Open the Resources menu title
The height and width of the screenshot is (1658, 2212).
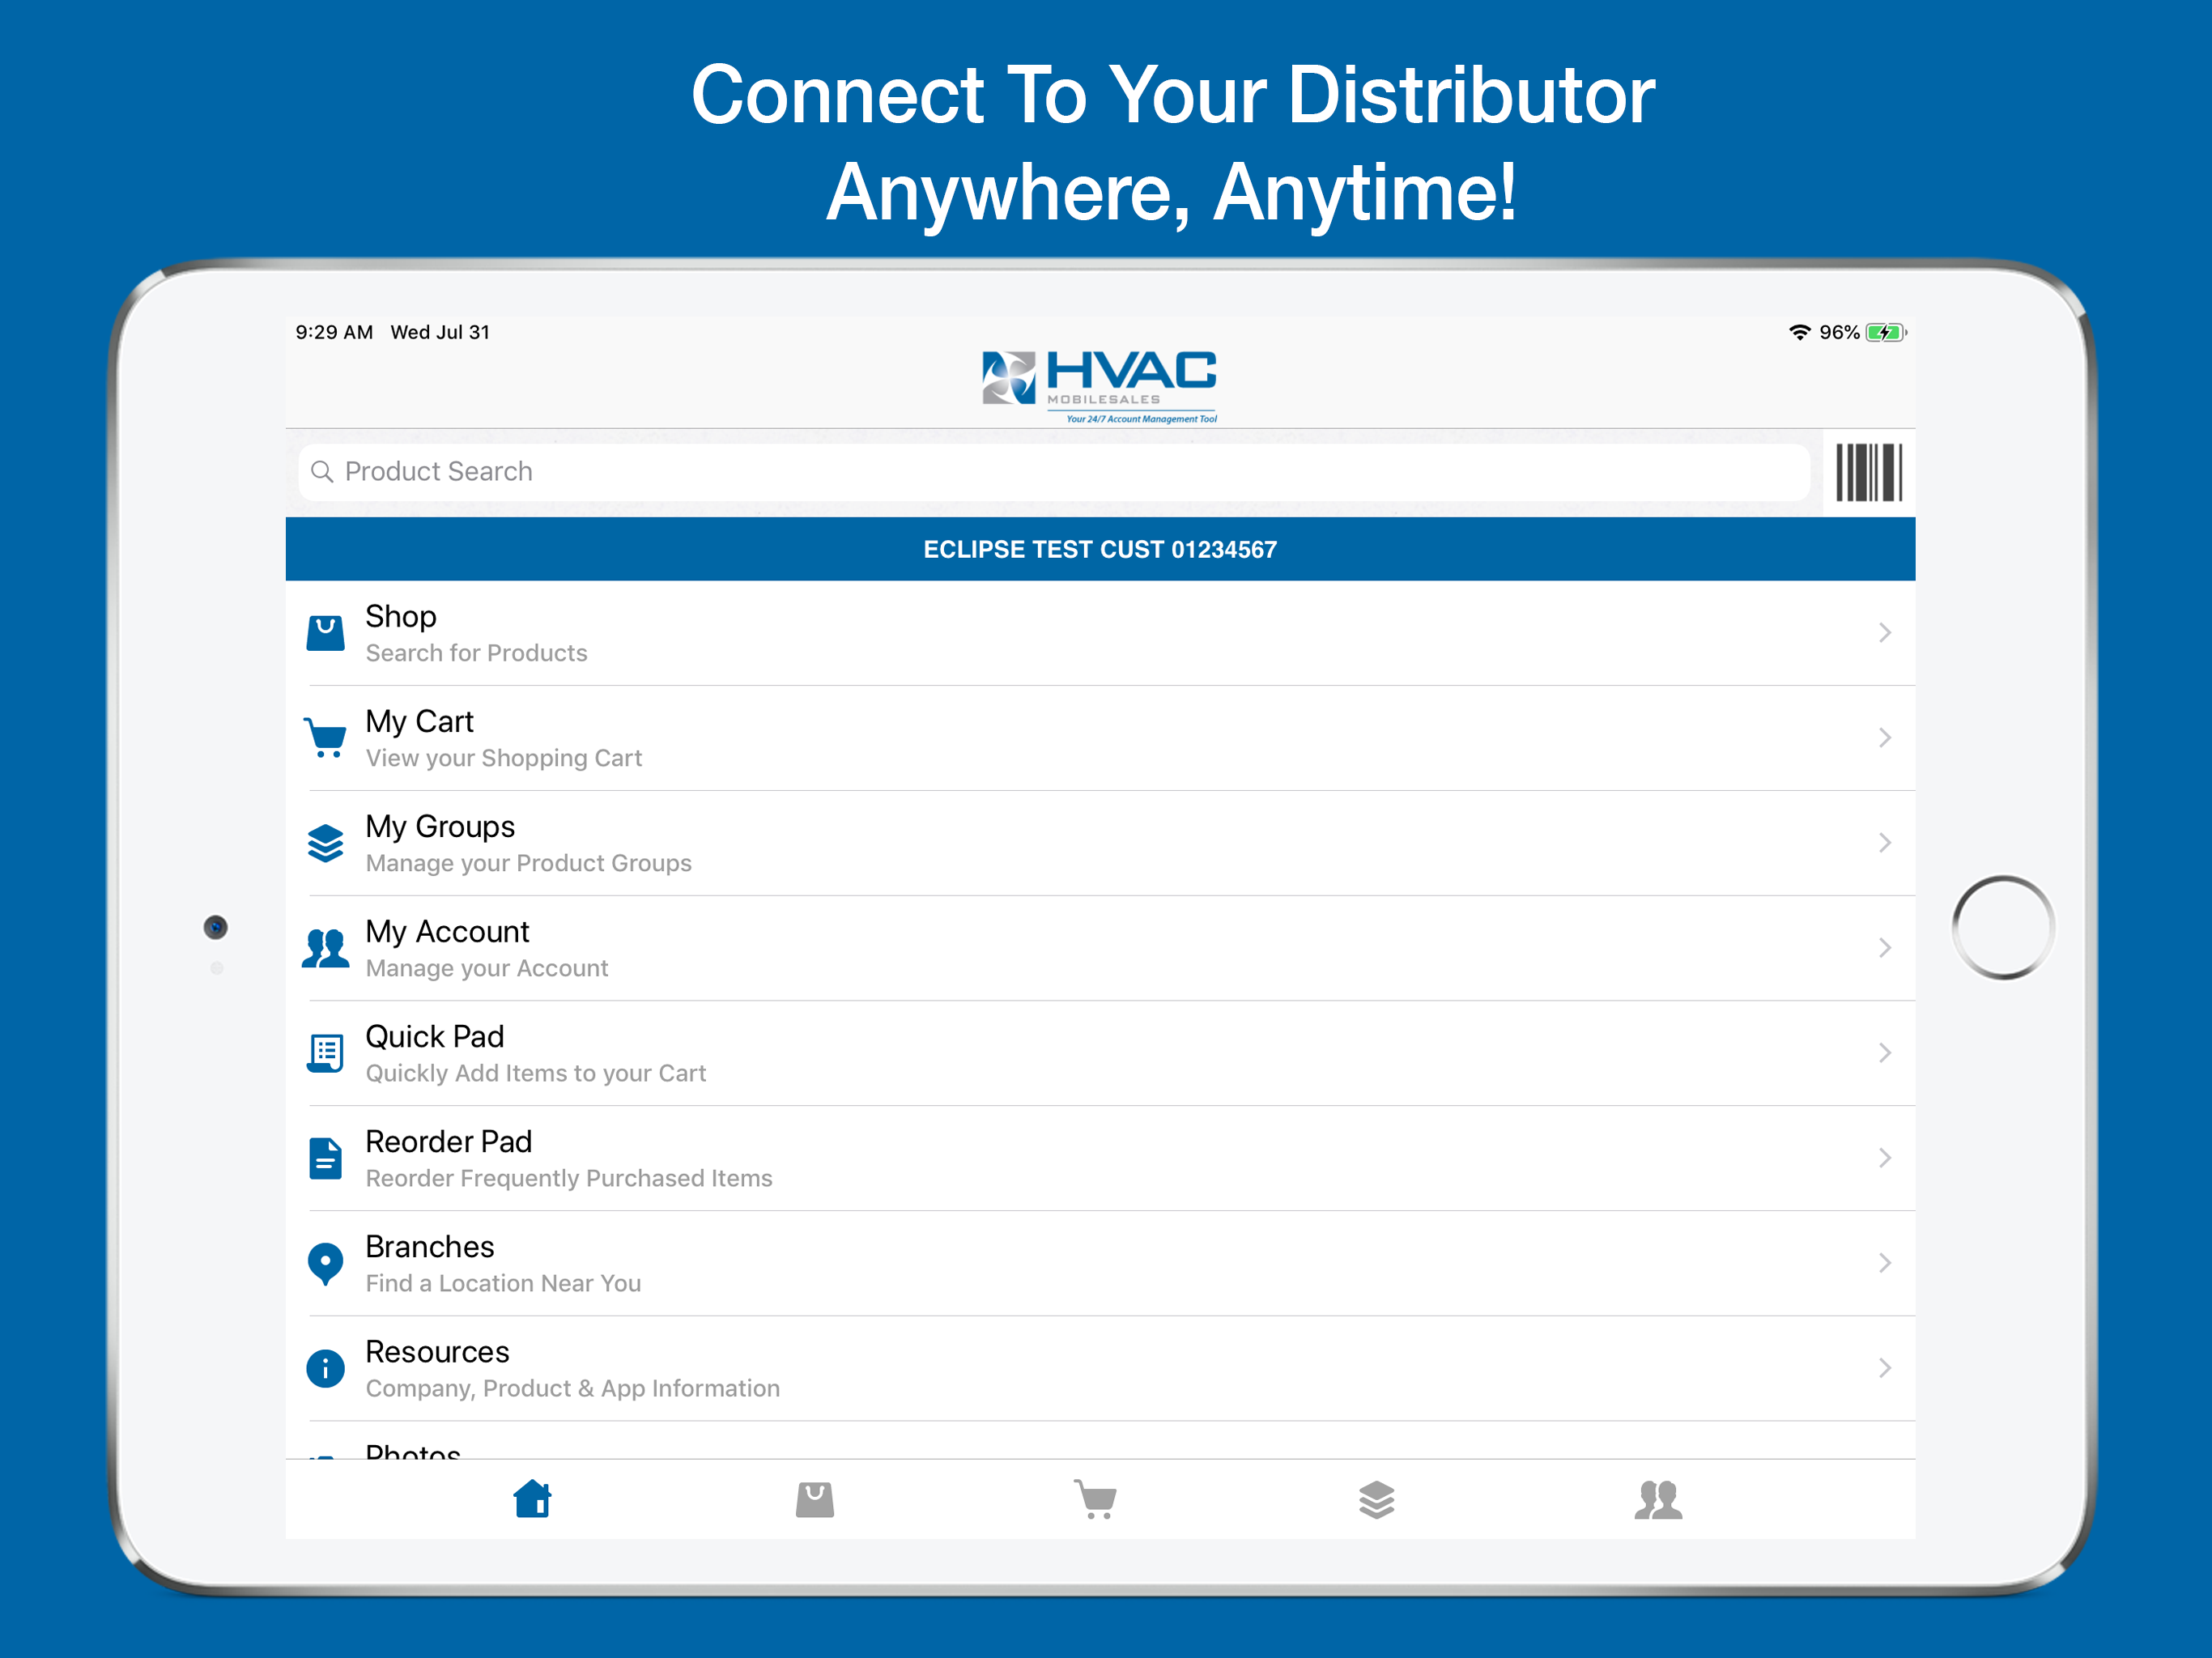coord(437,1351)
